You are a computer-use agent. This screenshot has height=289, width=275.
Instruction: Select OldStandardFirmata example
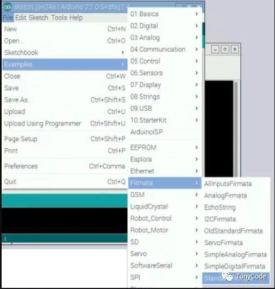click(233, 231)
